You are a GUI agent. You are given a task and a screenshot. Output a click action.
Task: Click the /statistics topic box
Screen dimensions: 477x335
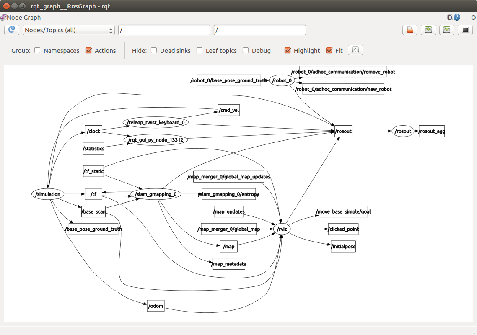click(93, 148)
